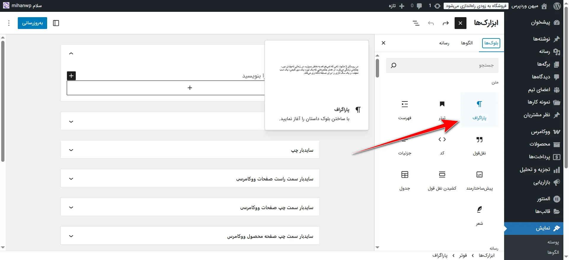This screenshot has height=260, width=569.
Task: Open the رسانه media admin menu
Action: [534, 51]
